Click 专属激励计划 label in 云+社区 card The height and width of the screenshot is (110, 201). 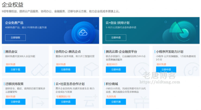[x=63, y=96]
